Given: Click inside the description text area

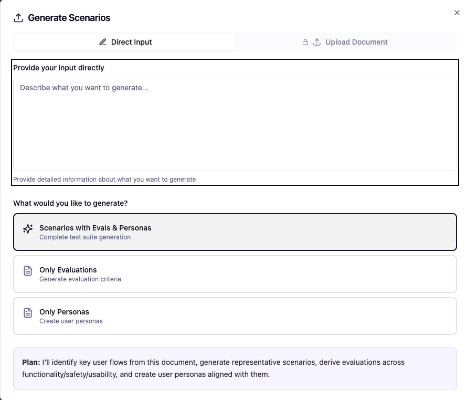Looking at the screenshot, I should click(234, 124).
